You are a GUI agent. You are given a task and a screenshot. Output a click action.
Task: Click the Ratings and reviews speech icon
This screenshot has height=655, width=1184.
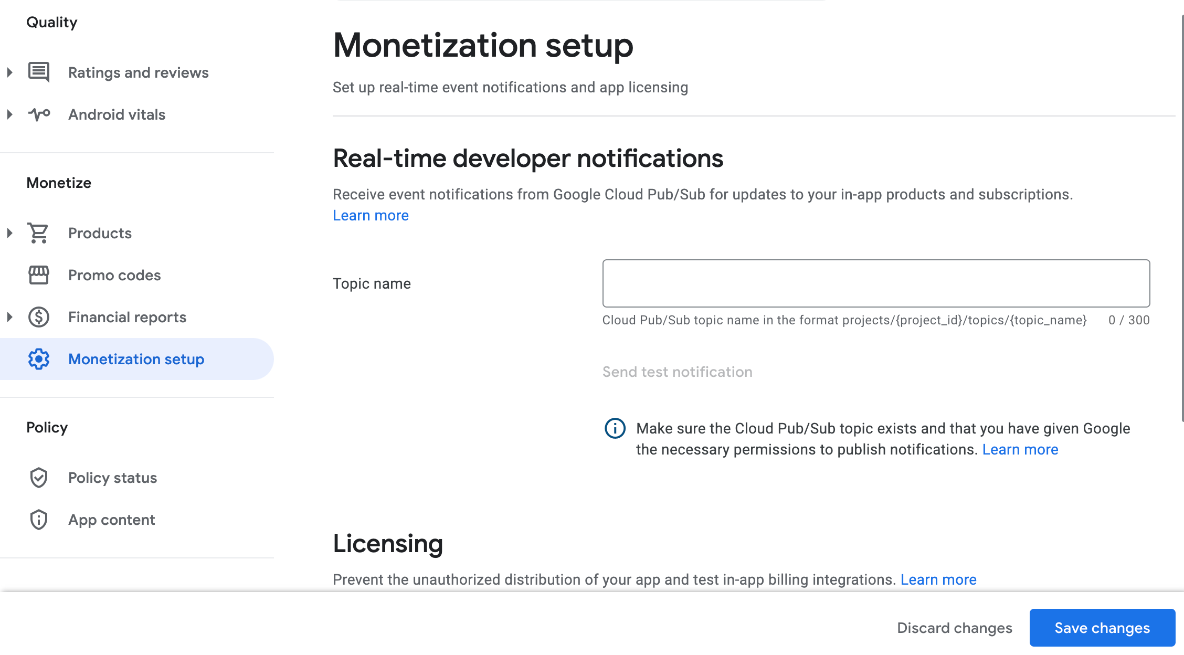(39, 72)
